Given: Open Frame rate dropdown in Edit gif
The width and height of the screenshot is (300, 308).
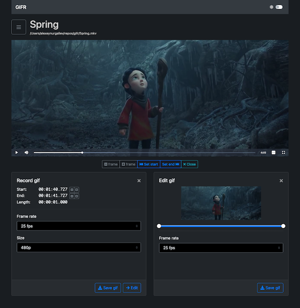Looking at the screenshot, I should [x=221, y=248].
